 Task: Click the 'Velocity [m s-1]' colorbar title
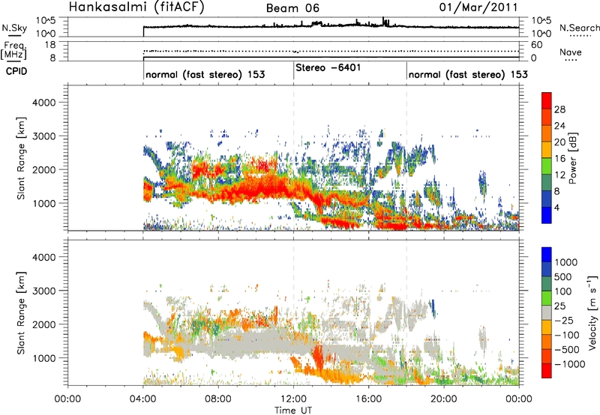click(x=592, y=312)
